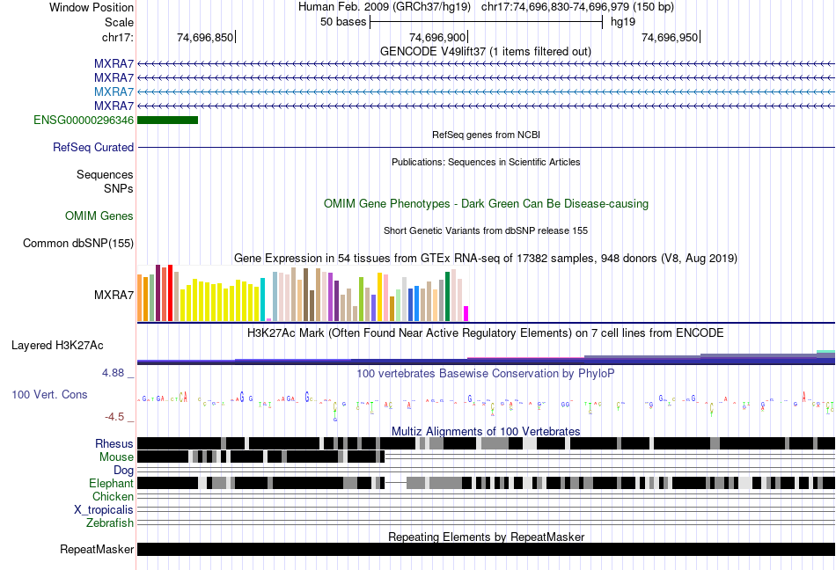The height and width of the screenshot is (570, 836).
Task: Select the X_tropicalis alignment row label
Action: click(104, 510)
